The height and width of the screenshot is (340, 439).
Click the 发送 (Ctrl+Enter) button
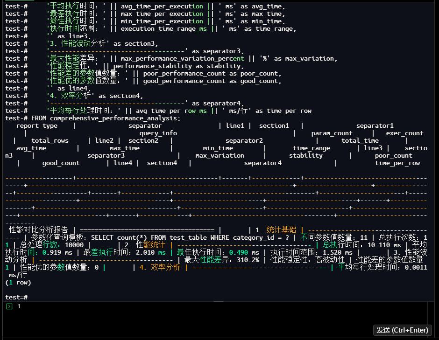tap(402, 330)
